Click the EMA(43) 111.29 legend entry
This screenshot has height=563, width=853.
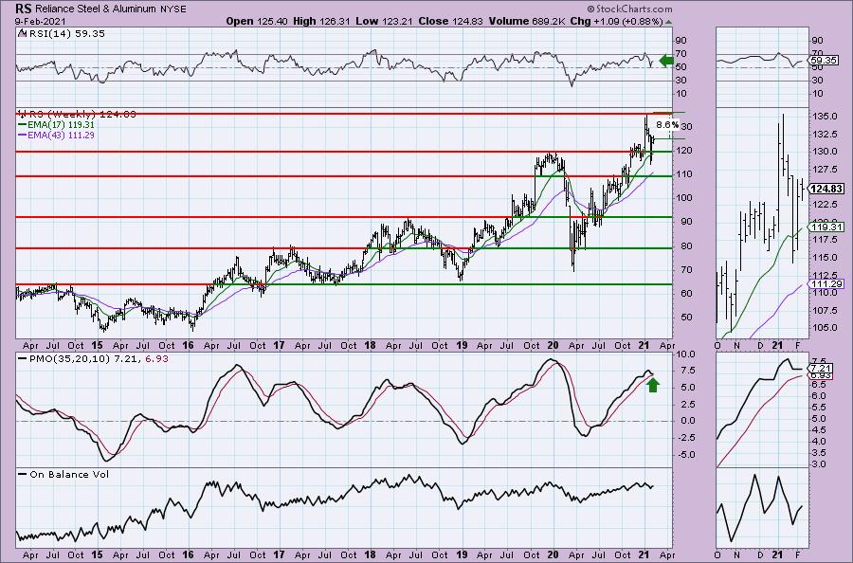coord(56,135)
